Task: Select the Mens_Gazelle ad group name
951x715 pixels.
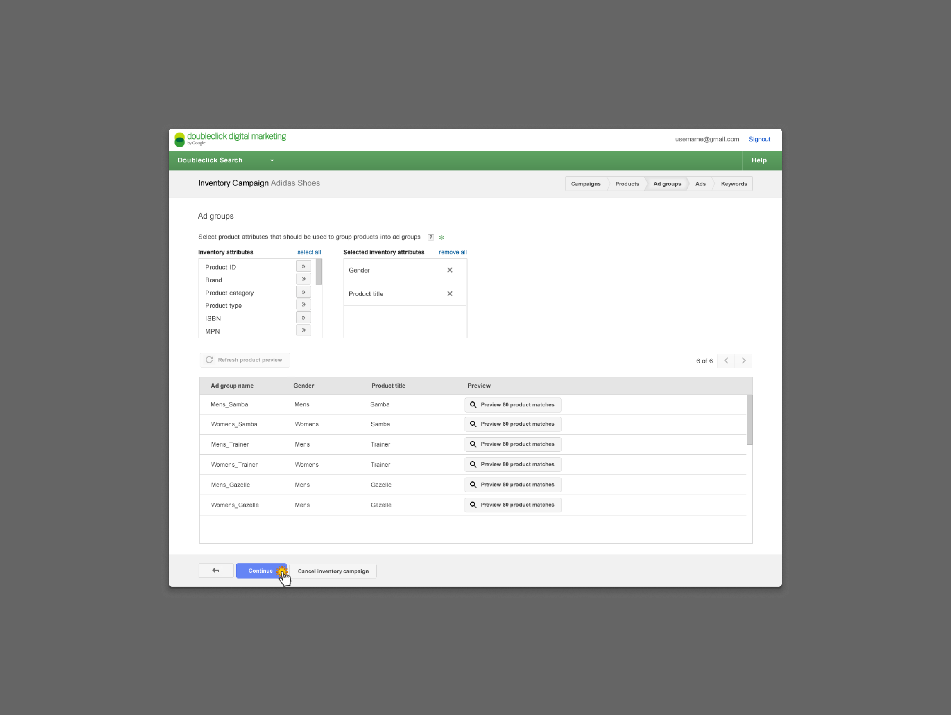Action: click(x=231, y=485)
